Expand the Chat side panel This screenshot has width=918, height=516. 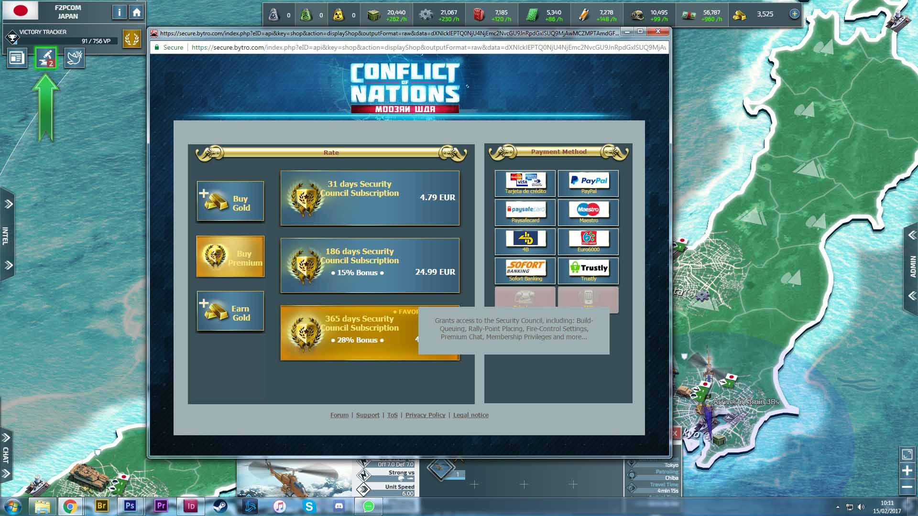6,455
